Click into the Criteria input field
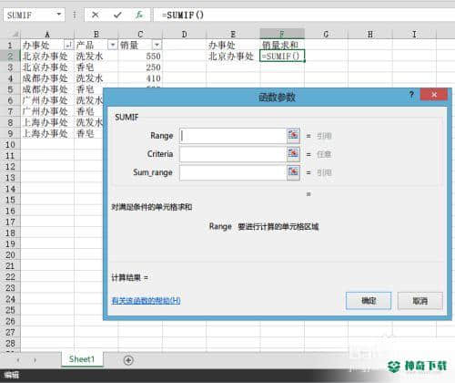455x383 pixels. (233, 154)
